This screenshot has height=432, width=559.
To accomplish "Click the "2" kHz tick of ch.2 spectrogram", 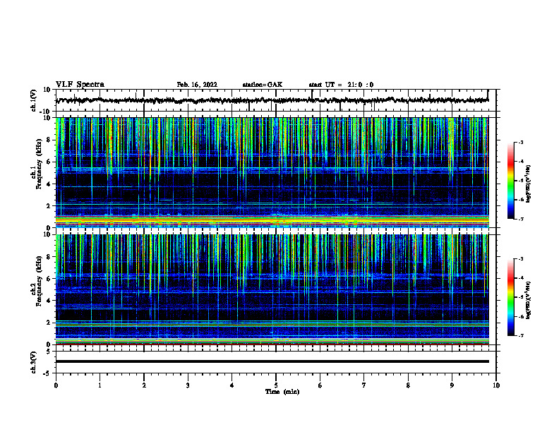I will [49, 323].
